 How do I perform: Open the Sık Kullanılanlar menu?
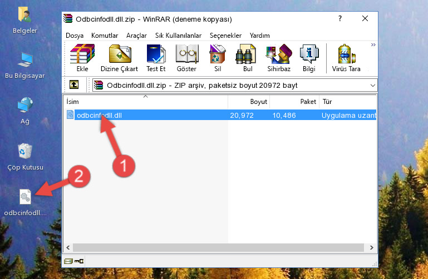(x=178, y=36)
